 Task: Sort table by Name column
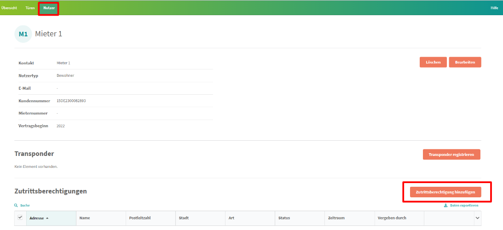click(x=85, y=218)
